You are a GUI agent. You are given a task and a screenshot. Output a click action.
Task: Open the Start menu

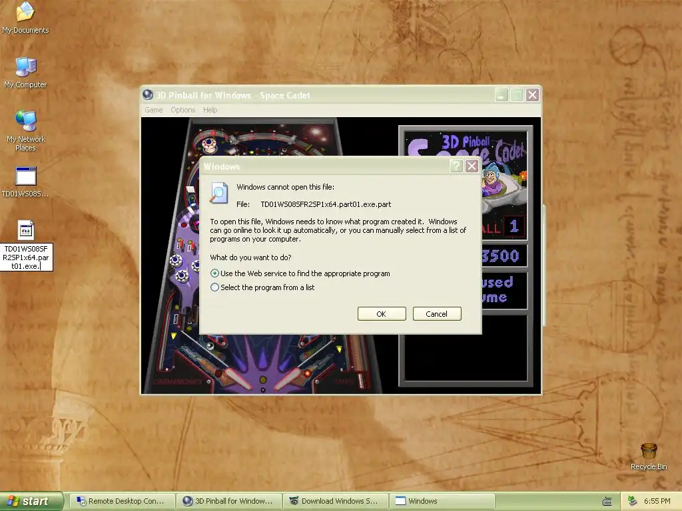click(x=31, y=501)
